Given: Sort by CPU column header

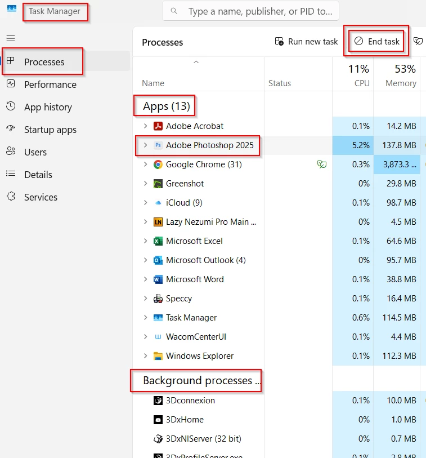Looking at the screenshot, I should click(353, 75).
